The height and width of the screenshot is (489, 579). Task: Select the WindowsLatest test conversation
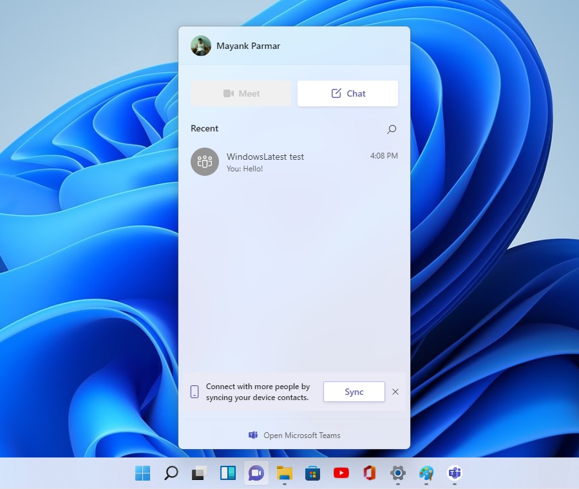(x=290, y=162)
